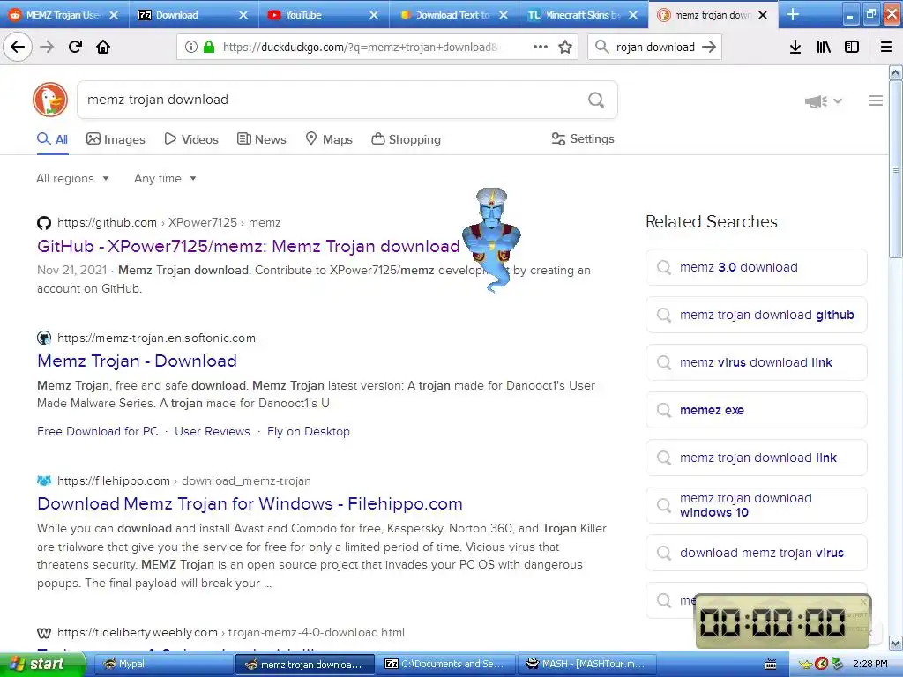
Task: Click the Filehippo favicon in third result
Action: point(44,480)
